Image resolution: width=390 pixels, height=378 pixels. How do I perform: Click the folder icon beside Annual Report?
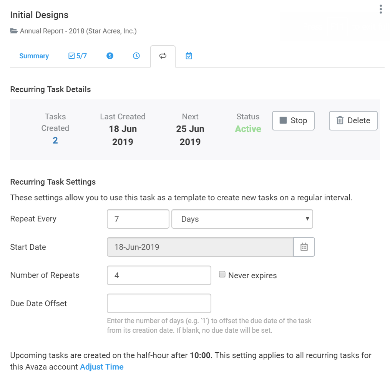[x=14, y=31]
